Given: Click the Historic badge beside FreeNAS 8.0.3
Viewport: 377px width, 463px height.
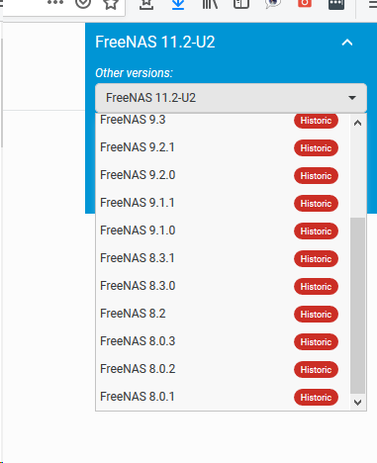Looking at the screenshot, I should pos(316,342).
